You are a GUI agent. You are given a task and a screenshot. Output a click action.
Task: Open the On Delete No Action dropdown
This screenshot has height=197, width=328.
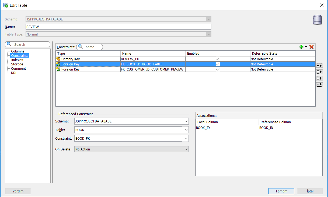point(186,149)
